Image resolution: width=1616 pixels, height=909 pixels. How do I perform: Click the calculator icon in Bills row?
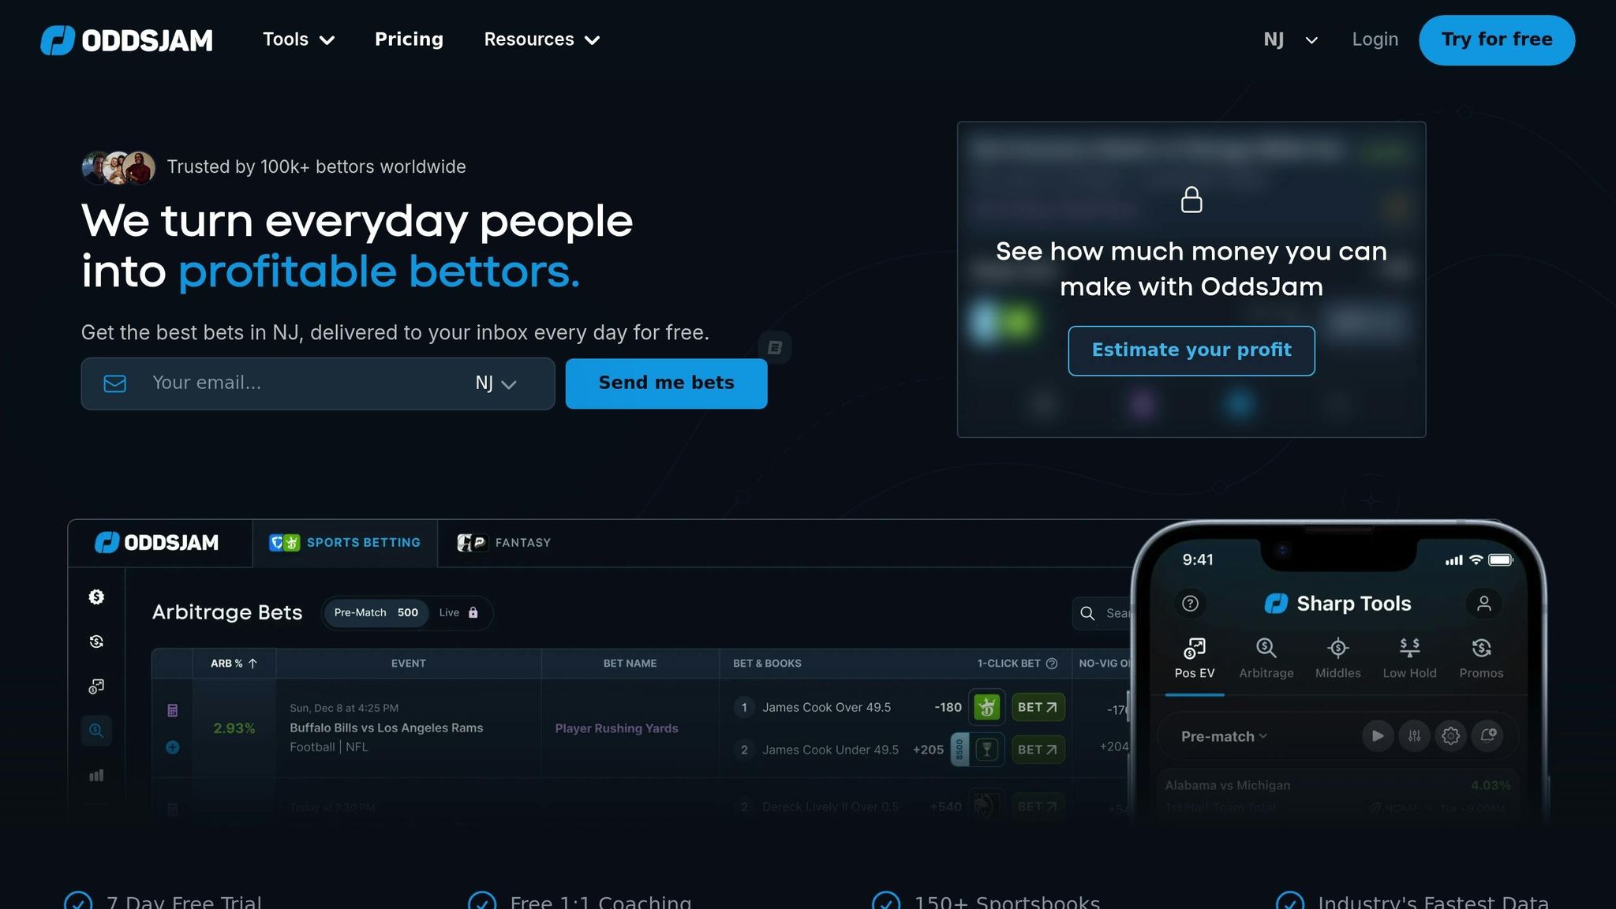tap(172, 710)
